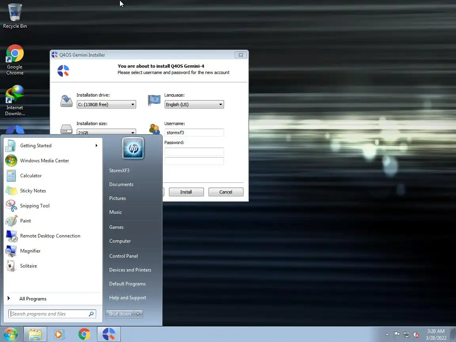Click the Cancel button in the installer

[x=226, y=192]
